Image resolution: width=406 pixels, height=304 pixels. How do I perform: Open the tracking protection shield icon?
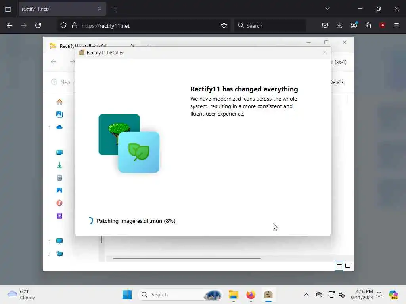click(63, 26)
